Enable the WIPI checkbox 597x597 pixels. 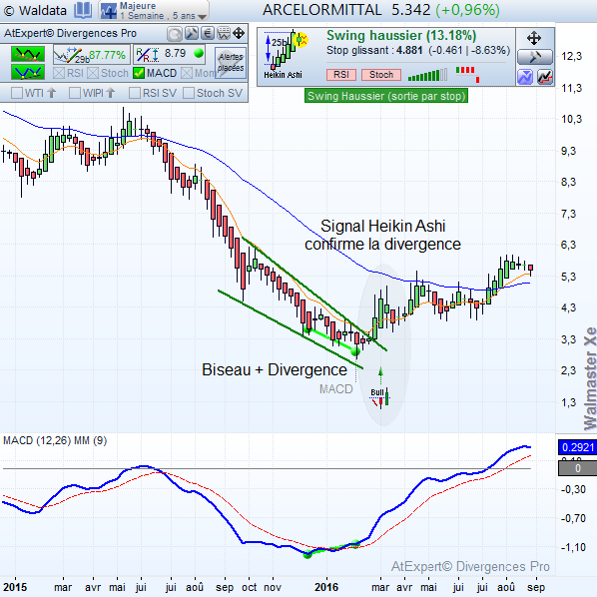click(x=75, y=93)
